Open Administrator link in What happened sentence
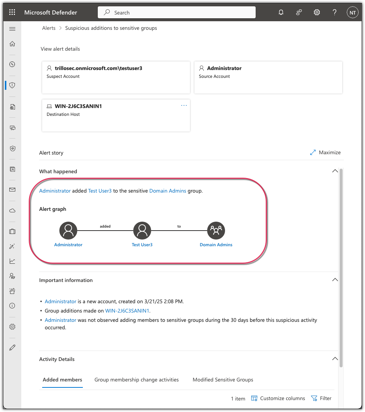The image size is (365, 412). (55, 191)
